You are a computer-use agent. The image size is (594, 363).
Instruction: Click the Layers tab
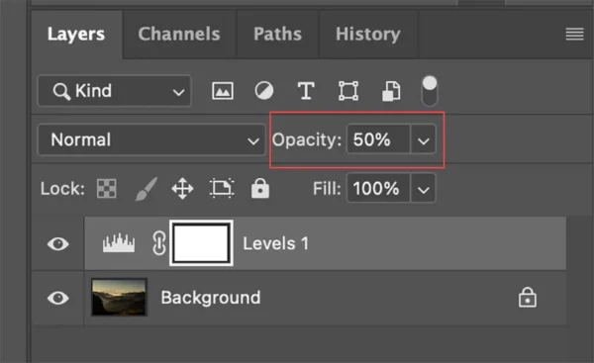[76, 34]
